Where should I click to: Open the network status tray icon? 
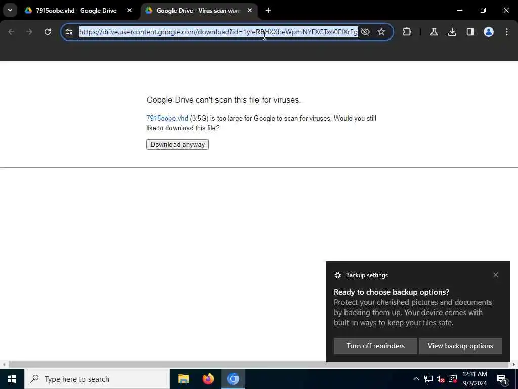(428, 379)
